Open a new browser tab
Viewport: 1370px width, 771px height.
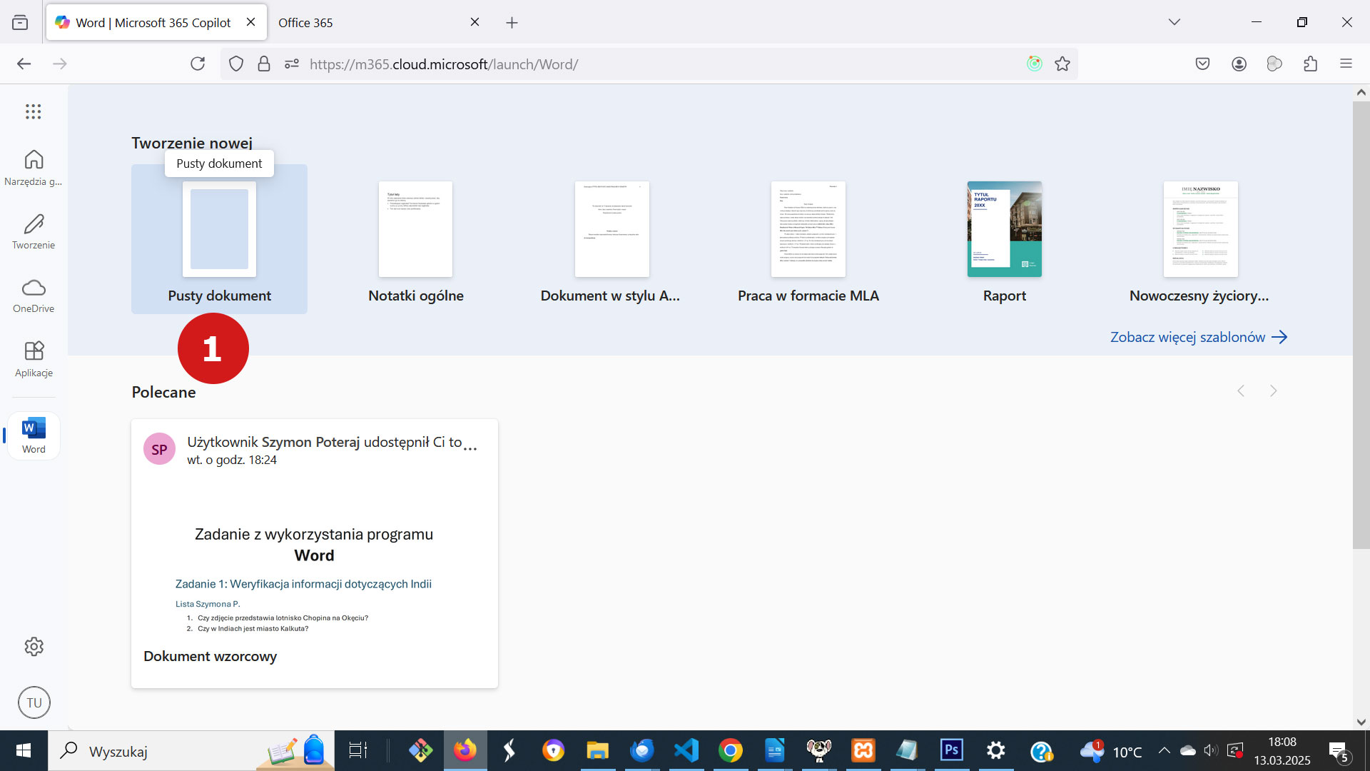point(512,23)
